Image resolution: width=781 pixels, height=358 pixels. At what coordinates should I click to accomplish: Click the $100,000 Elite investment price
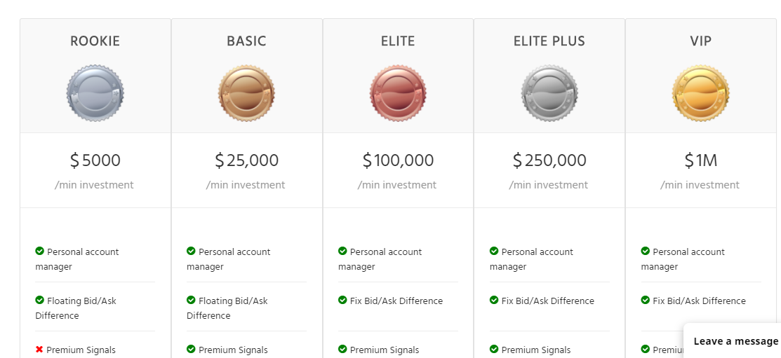coord(398,160)
